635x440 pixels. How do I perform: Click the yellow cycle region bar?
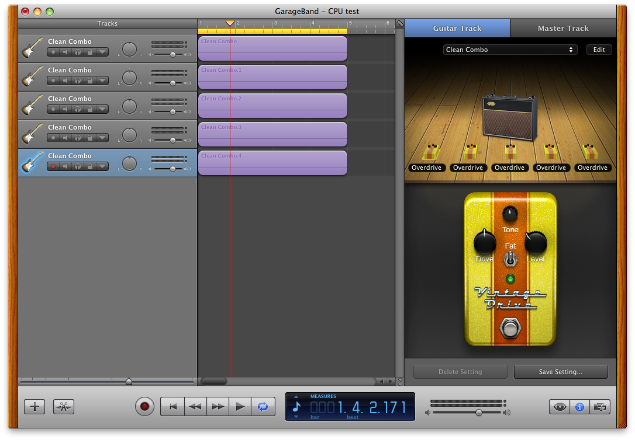pyautogui.click(x=272, y=31)
